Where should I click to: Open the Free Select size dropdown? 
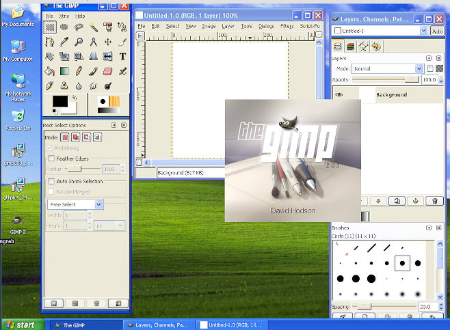[75, 204]
